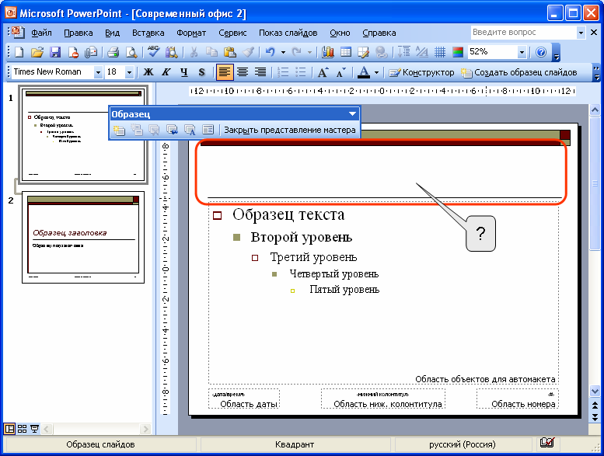Center the text with the center align button
Viewport: 604px width, 456px height.
tap(243, 72)
